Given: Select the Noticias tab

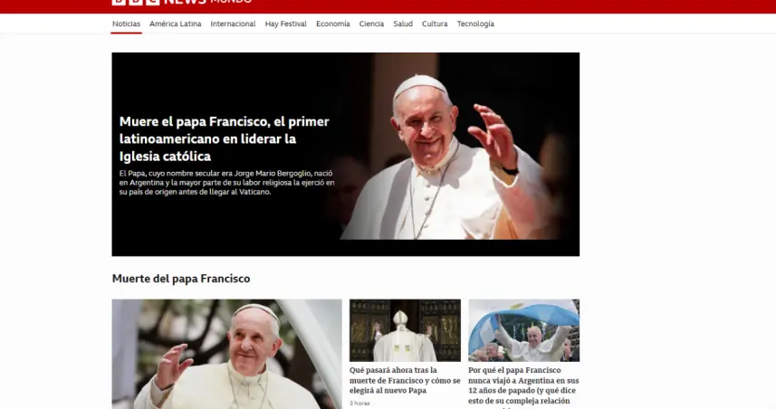Looking at the screenshot, I should point(126,24).
